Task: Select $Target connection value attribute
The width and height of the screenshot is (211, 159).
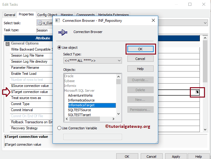Action: [x=31, y=92]
